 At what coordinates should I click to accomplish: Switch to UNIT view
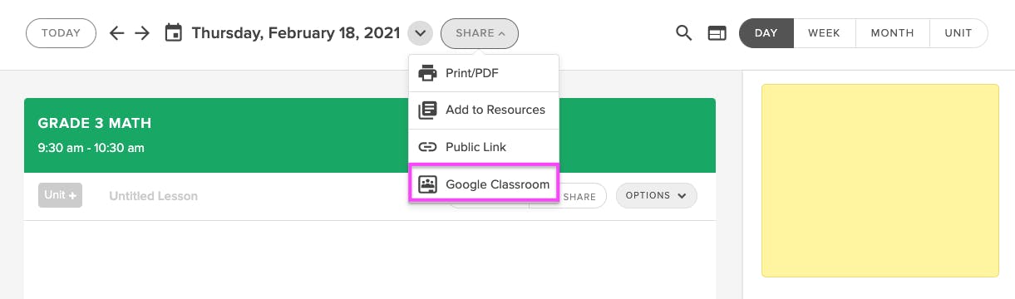[958, 33]
